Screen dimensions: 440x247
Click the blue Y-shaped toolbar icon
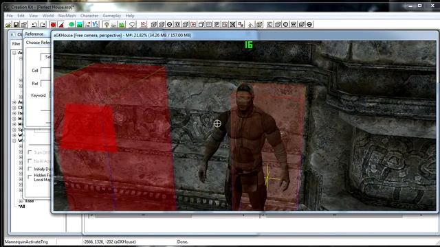point(96,25)
